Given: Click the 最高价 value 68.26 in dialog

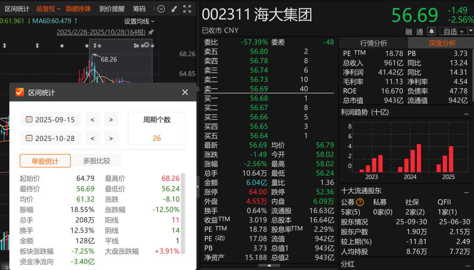Looking at the screenshot, I should point(170,178).
